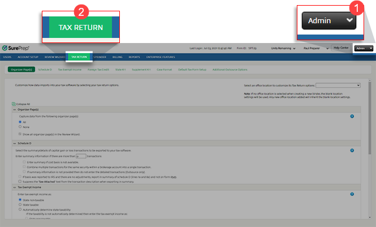Image resolution: width=376 pixels, height=227 pixels.
Task: Open help icon for Organizer Page(s) section
Action: point(352,117)
